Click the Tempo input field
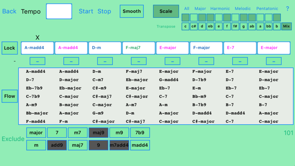Screen dimensions: 295x166 tap(59, 11)
